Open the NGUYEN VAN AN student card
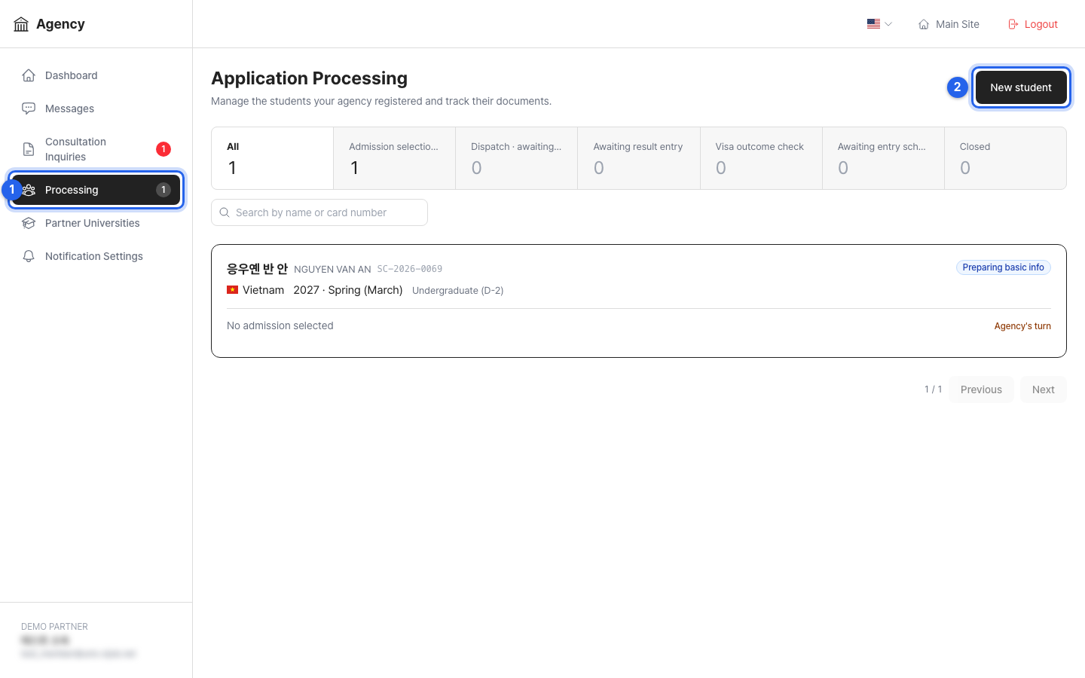The width and height of the screenshot is (1085, 678). click(639, 301)
